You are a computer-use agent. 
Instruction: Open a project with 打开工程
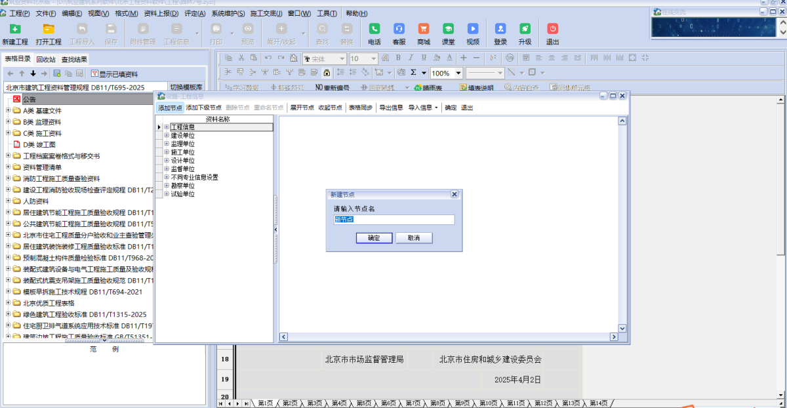click(x=49, y=30)
